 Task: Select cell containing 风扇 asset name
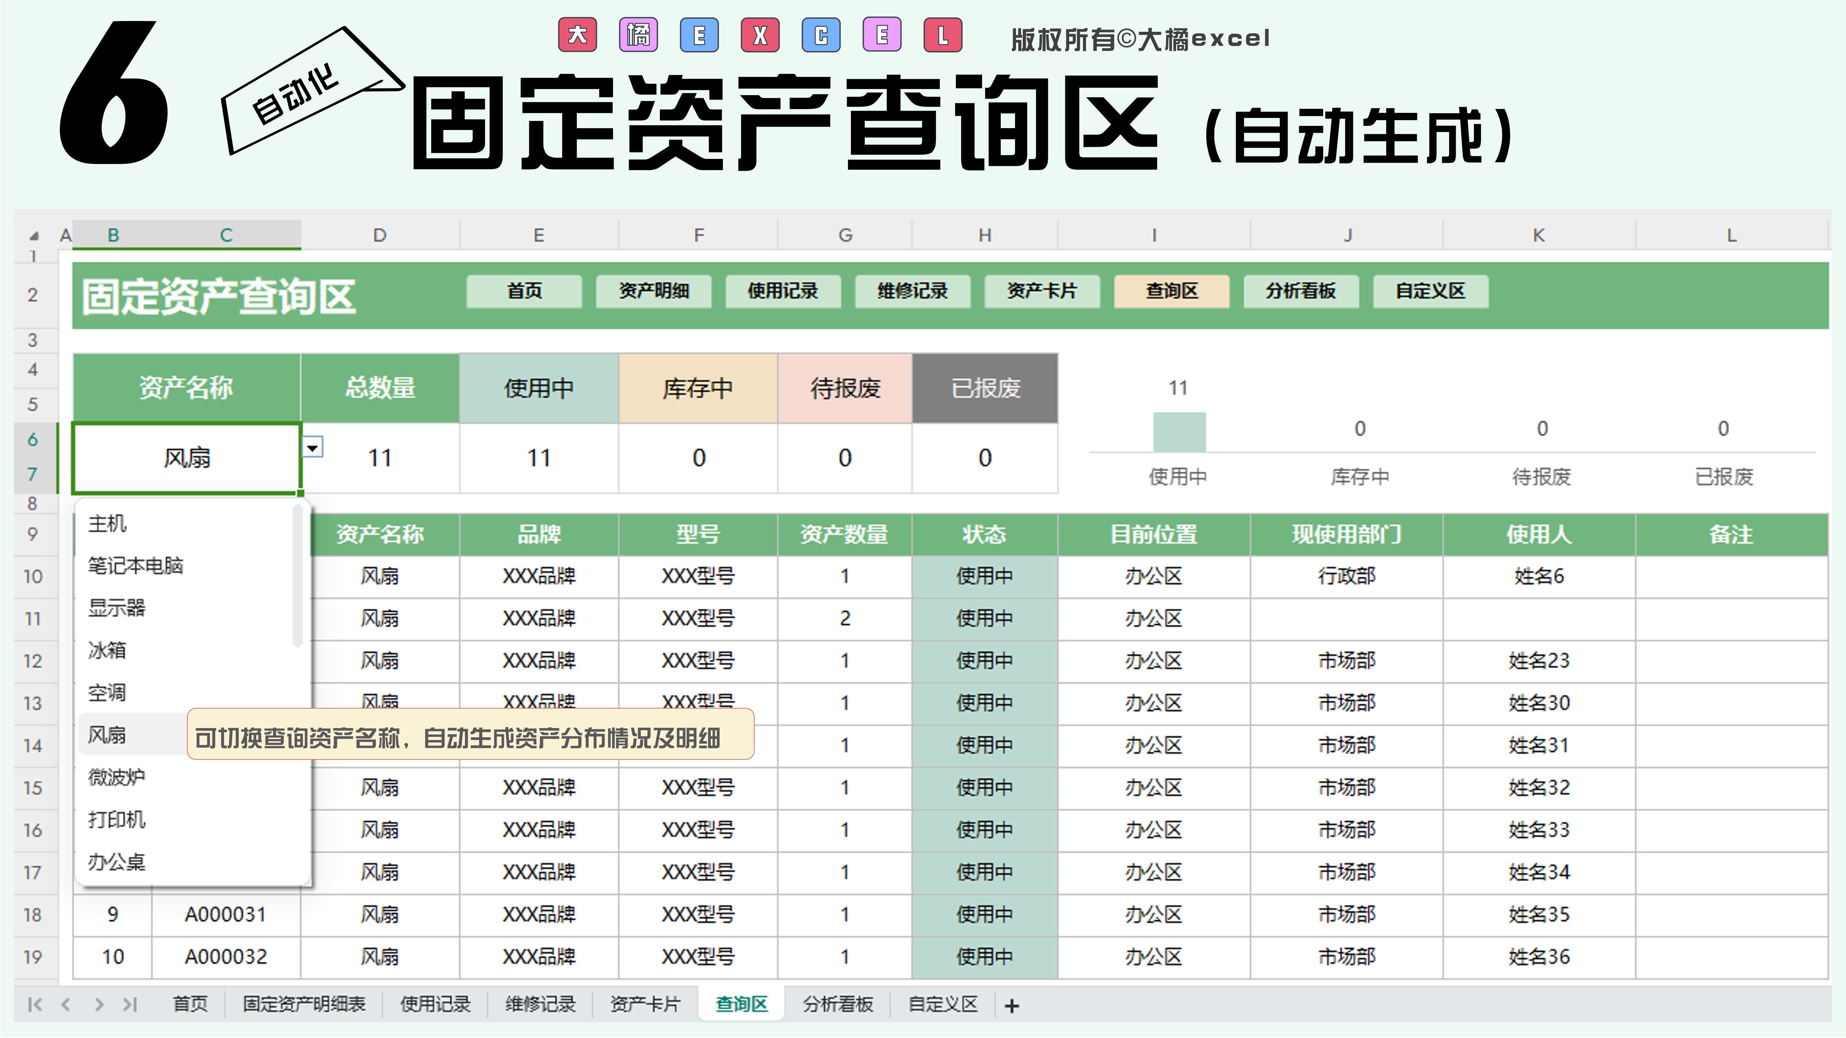(186, 458)
